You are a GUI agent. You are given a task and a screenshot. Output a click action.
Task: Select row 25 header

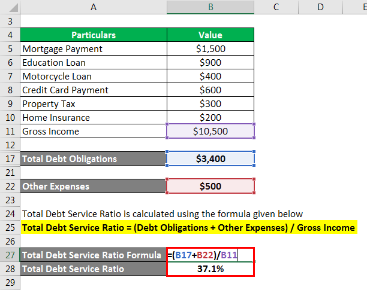tap(10, 227)
